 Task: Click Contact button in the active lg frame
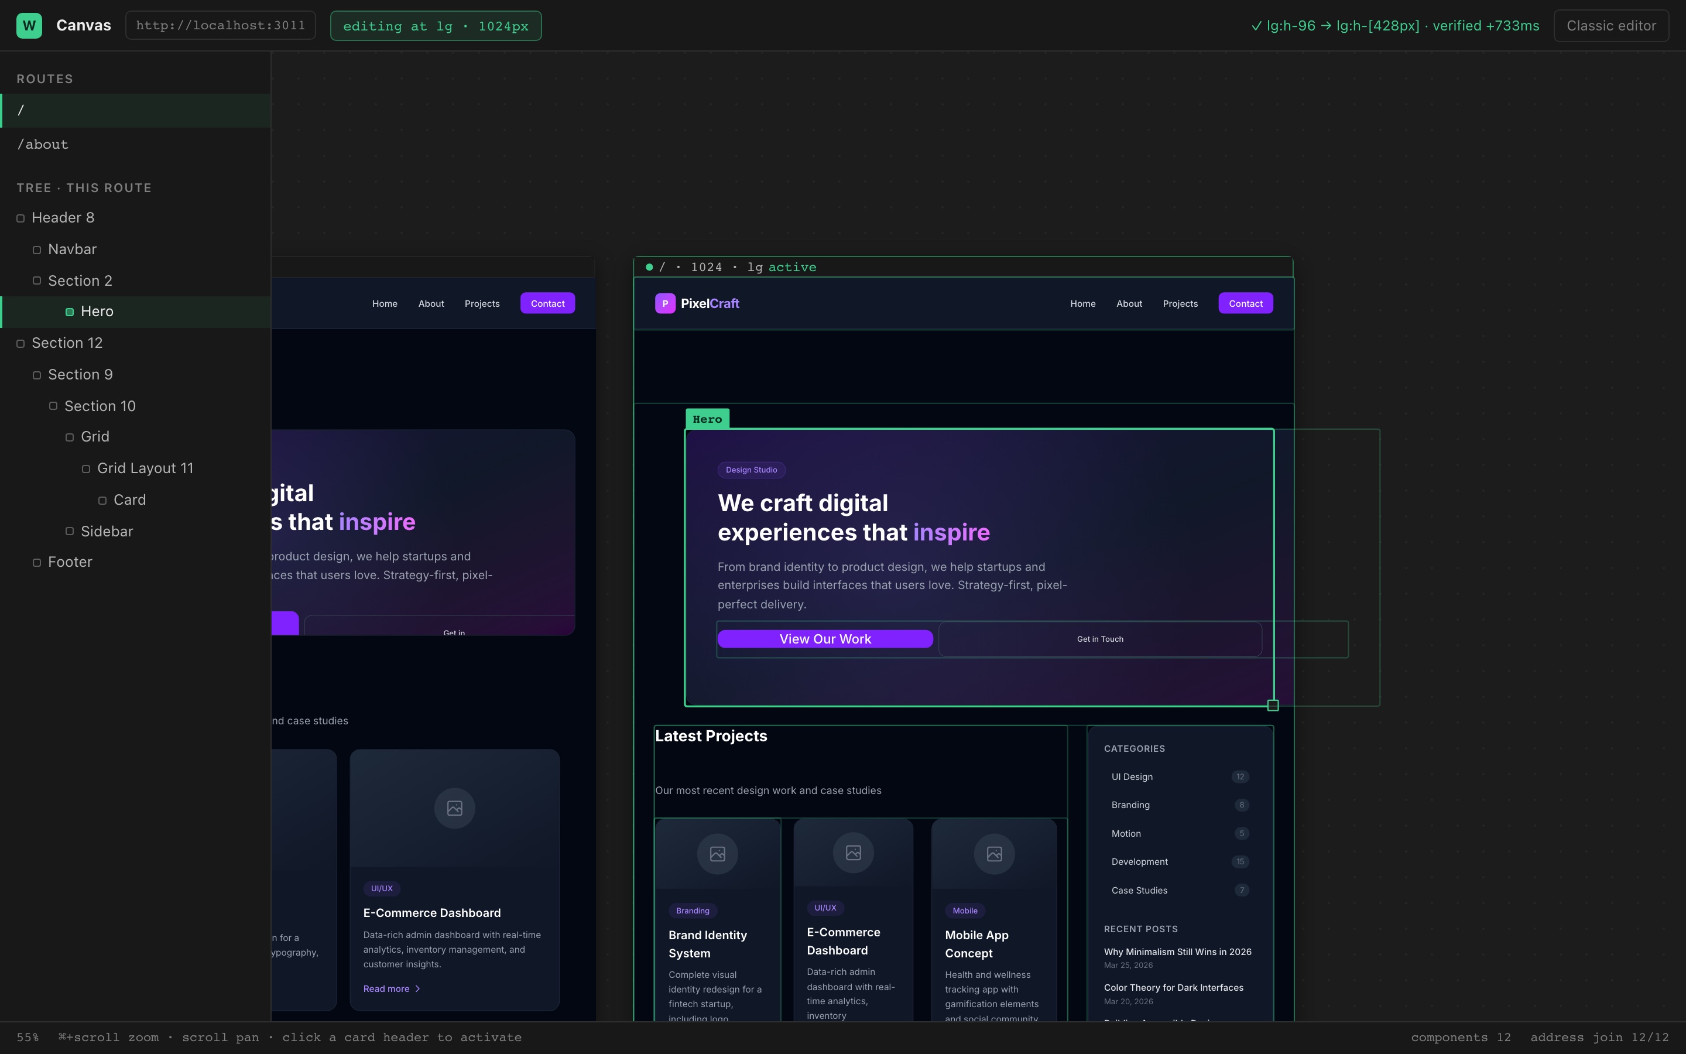1246,303
